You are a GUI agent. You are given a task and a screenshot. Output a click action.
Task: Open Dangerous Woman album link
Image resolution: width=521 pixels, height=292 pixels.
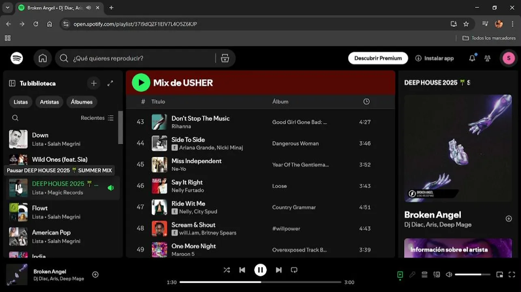point(295,144)
